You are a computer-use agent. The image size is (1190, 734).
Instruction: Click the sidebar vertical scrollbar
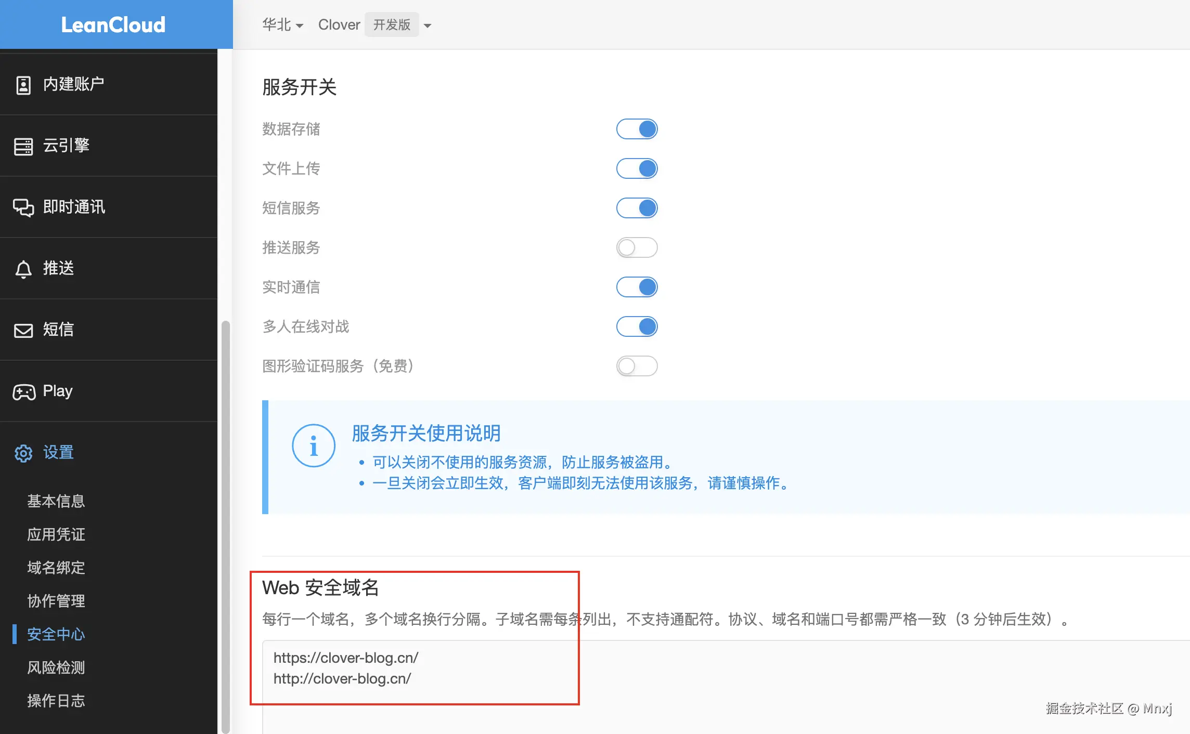tap(225, 520)
